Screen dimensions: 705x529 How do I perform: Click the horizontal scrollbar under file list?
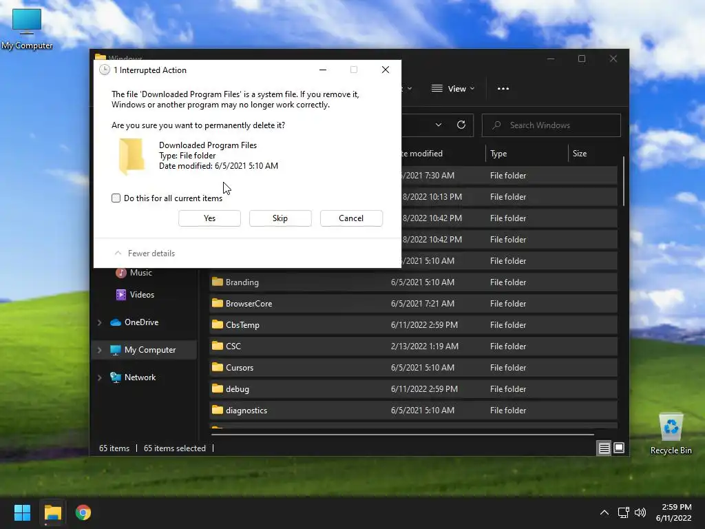point(402,435)
